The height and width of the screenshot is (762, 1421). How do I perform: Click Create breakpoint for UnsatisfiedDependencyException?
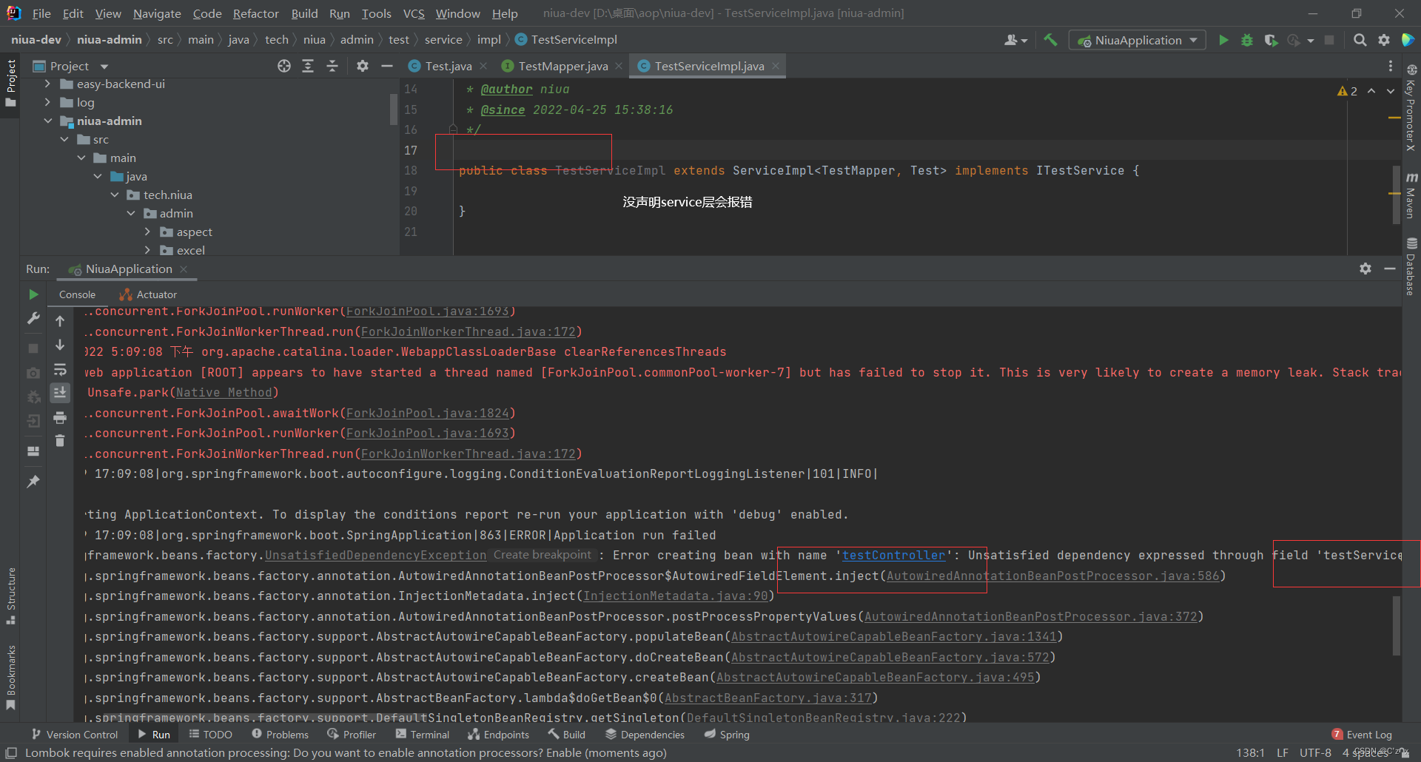(x=542, y=555)
